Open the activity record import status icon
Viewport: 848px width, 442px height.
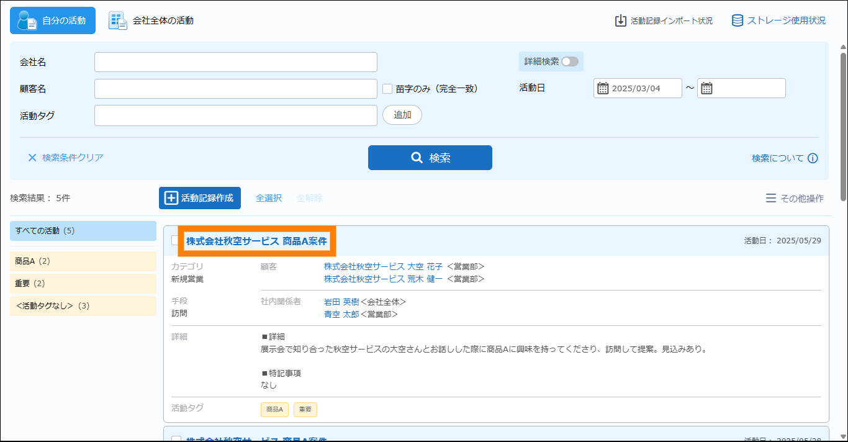(620, 20)
